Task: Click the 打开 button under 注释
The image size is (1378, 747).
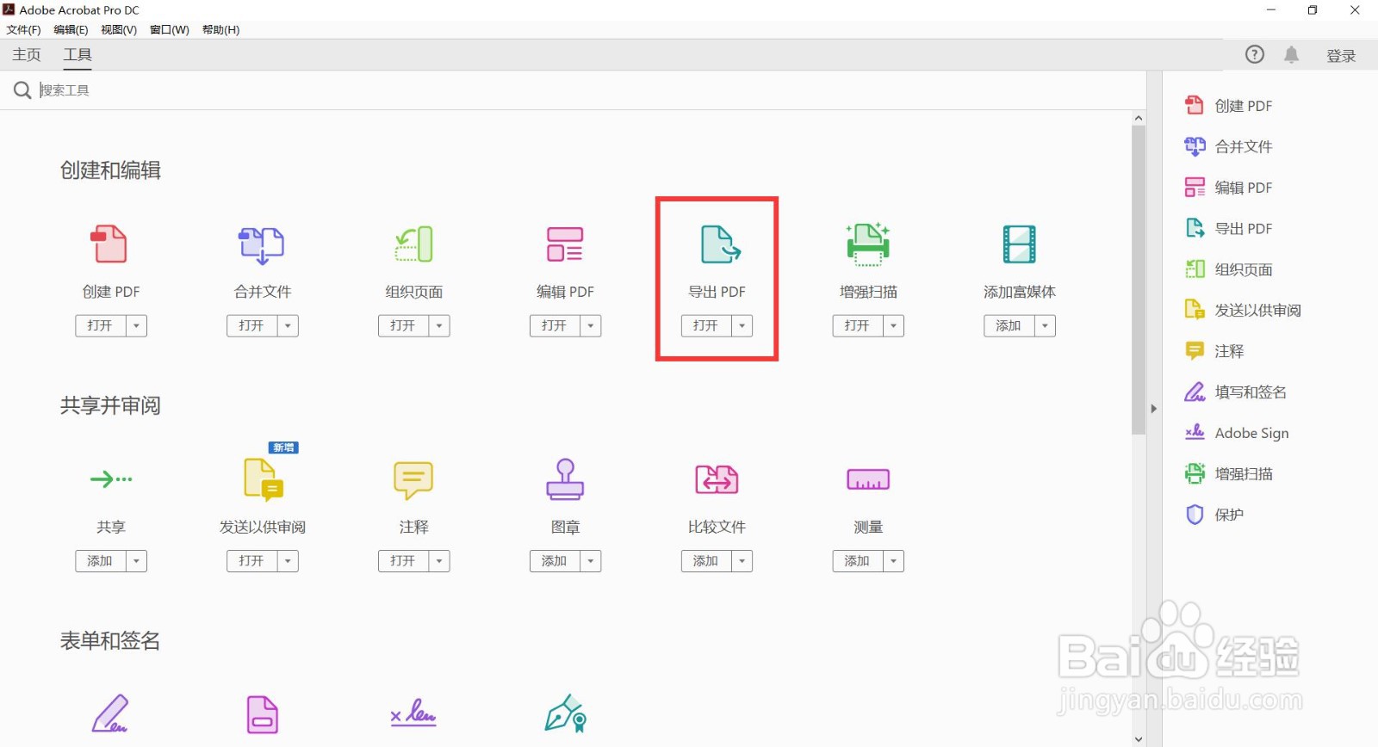Action: 403,561
